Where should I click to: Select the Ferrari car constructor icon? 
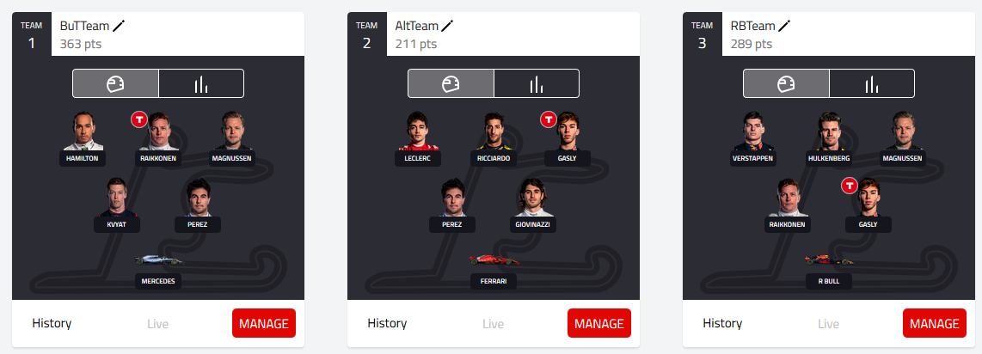494,259
